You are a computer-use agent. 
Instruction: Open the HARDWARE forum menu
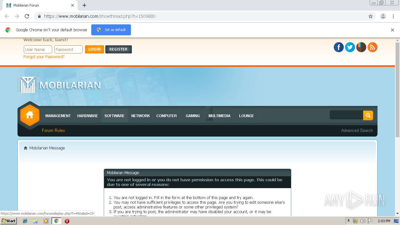pos(87,116)
